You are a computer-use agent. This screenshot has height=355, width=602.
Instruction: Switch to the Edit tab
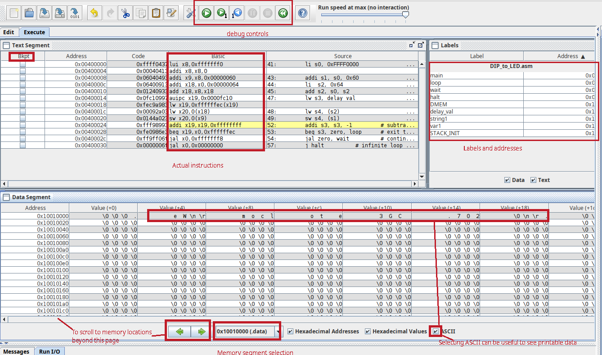tap(9, 32)
